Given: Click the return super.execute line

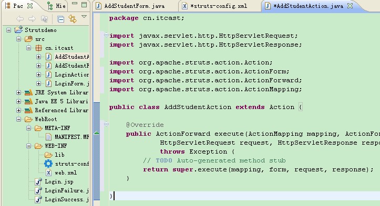Looking at the screenshot, I should [x=259, y=169].
